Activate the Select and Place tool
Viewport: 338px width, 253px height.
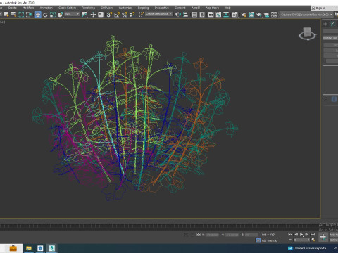(61, 15)
